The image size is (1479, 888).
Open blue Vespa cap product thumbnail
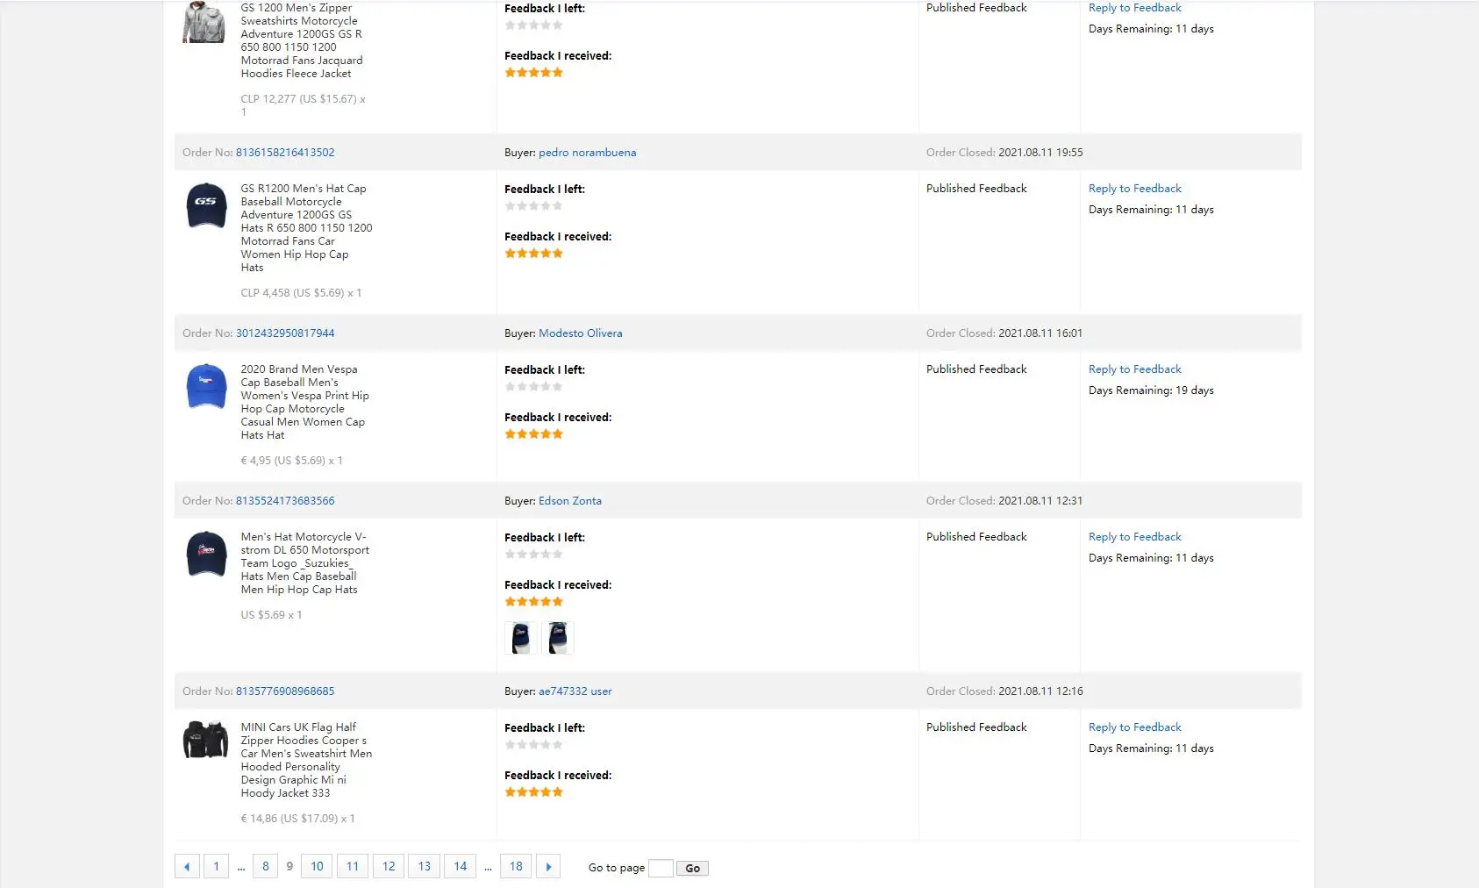coord(206,386)
